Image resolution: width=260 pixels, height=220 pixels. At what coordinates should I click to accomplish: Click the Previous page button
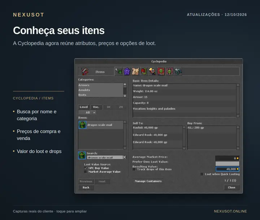pos(86,181)
